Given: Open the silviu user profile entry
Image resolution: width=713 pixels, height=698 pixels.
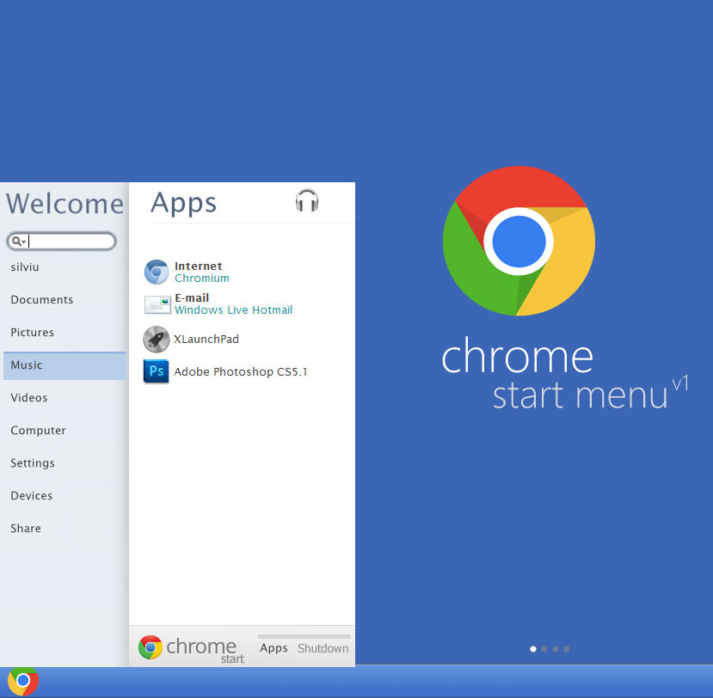Looking at the screenshot, I should 25,266.
